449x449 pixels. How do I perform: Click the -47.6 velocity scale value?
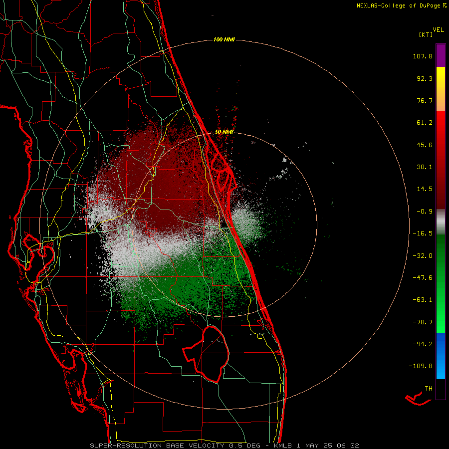[423, 278]
